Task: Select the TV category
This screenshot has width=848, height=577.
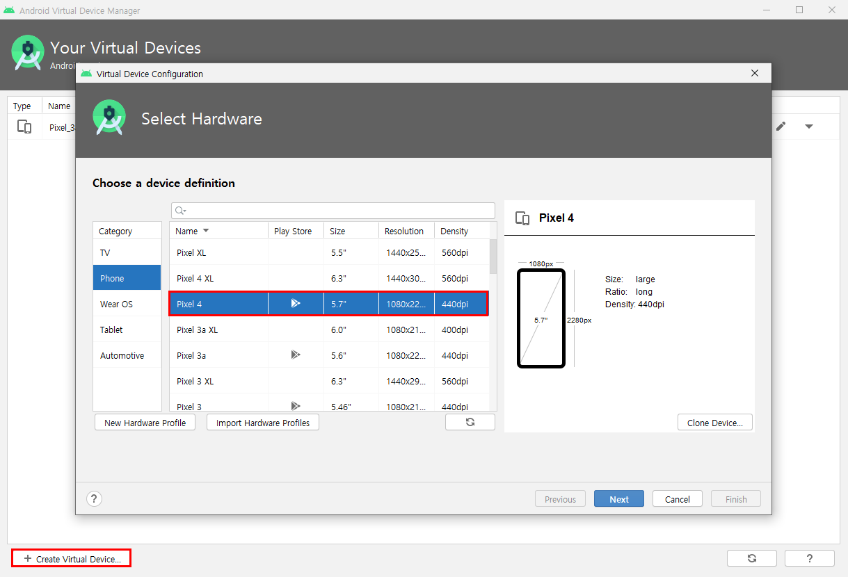Action: coord(127,252)
